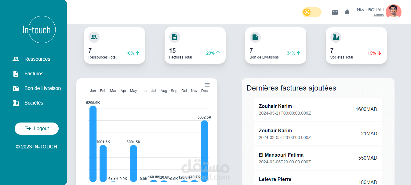Click the Sociétés building icon in sidebar
Screen dimensions: 411x185
point(16,103)
